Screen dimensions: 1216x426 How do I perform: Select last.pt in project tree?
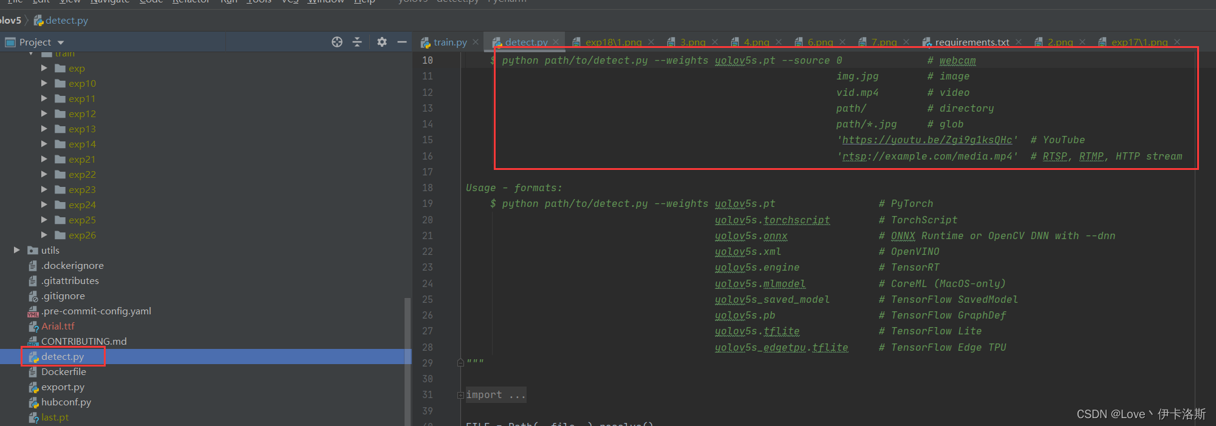[x=55, y=417]
